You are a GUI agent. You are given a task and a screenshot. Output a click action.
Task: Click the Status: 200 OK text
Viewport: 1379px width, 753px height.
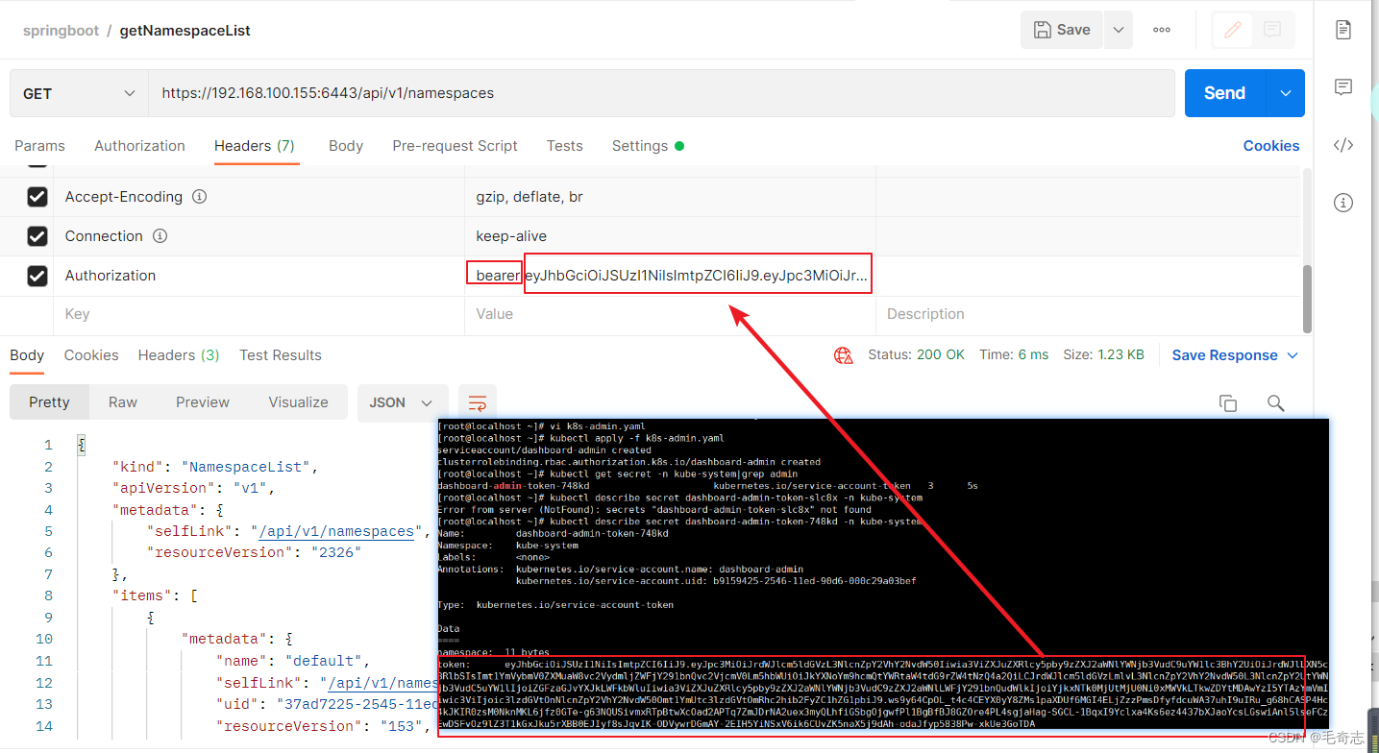pyautogui.click(x=916, y=355)
